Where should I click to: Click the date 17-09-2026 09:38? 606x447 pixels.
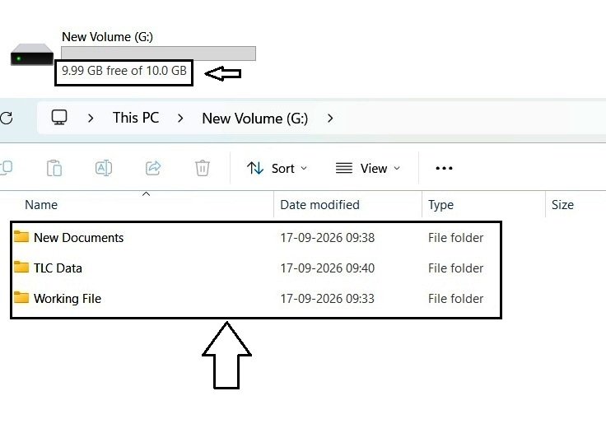(328, 238)
